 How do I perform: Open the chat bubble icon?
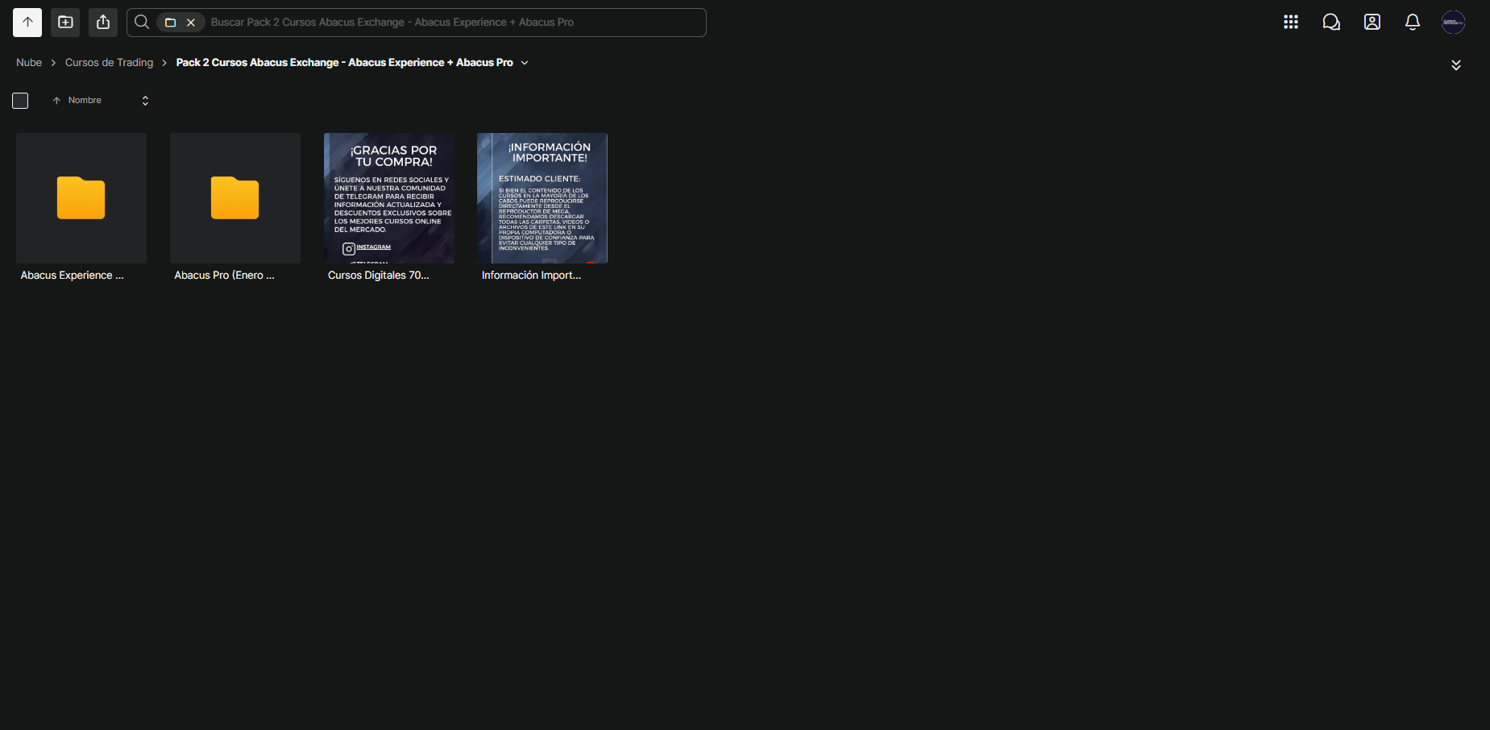(1331, 23)
